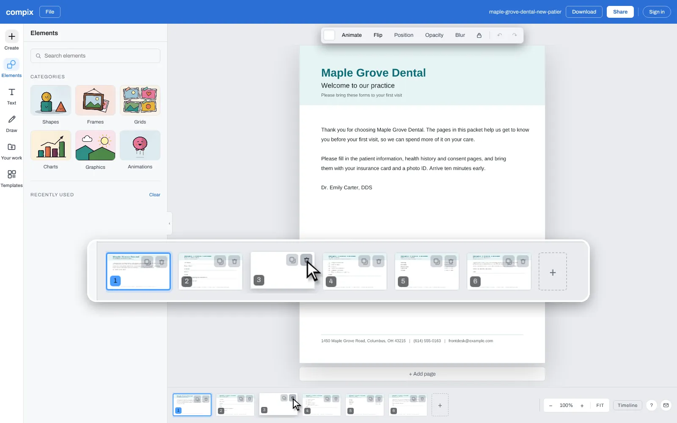Open the Your work folder icon
The height and width of the screenshot is (423, 677).
(x=11, y=151)
